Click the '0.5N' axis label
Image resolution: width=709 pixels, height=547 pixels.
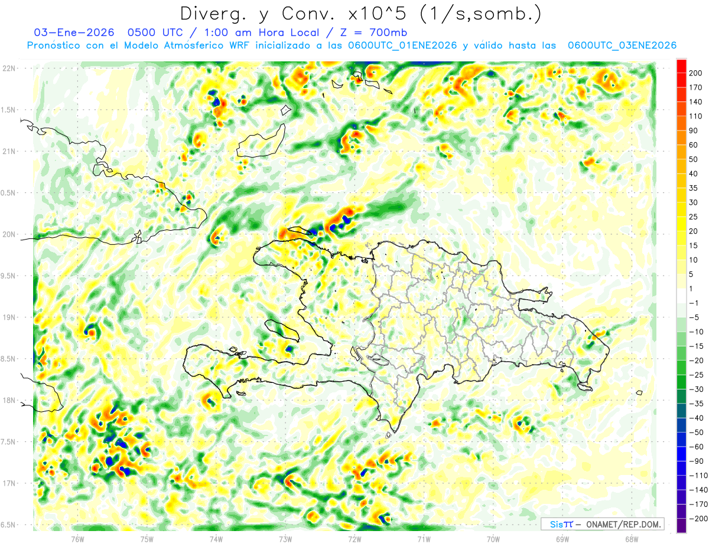point(9,193)
